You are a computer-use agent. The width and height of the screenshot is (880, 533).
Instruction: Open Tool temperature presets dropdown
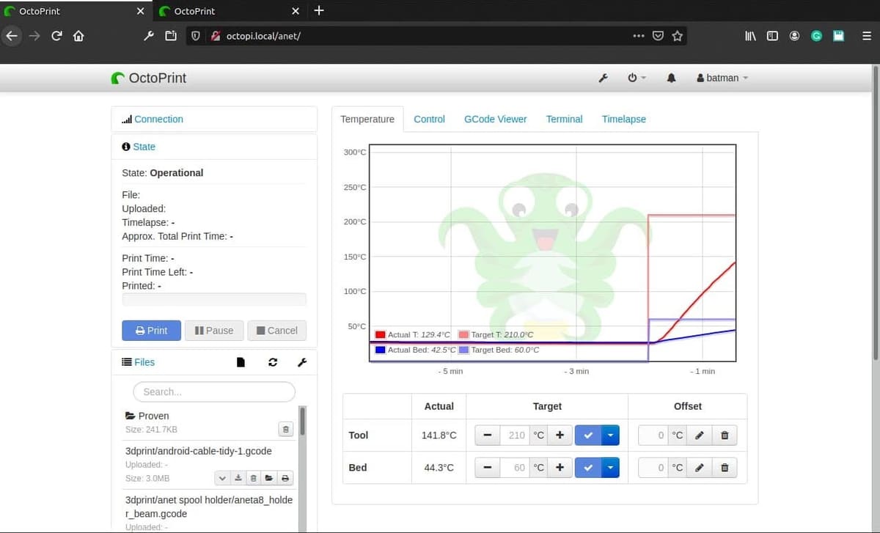[x=611, y=435]
